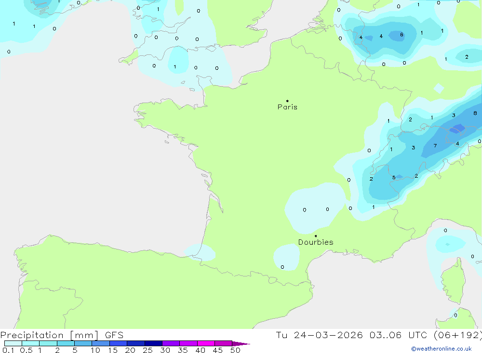Click the legend label 25
The width and height of the screenshot is (482, 353).
click(147, 350)
